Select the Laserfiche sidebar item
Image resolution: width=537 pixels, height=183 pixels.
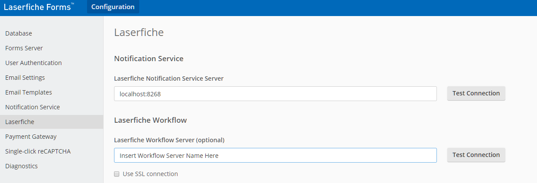pyautogui.click(x=20, y=122)
